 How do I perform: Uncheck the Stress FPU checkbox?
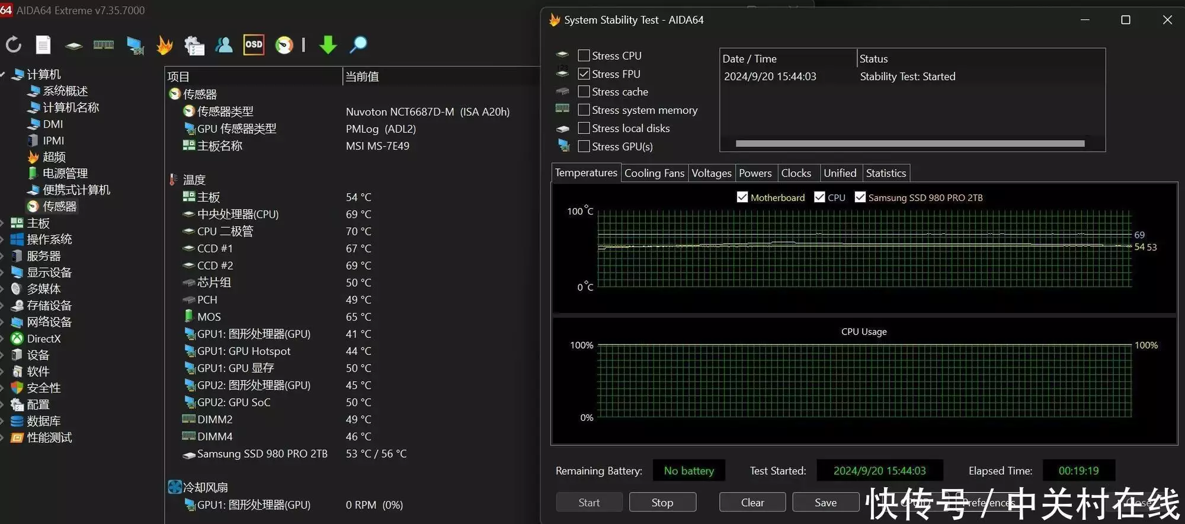[x=584, y=74]
